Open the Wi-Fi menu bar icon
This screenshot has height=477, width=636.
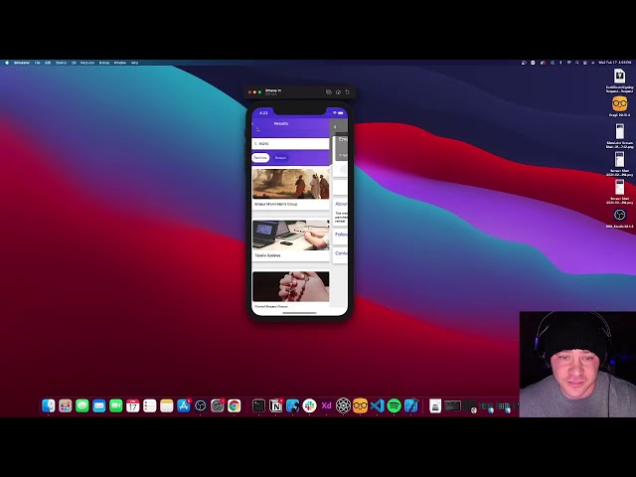point(568,63)
